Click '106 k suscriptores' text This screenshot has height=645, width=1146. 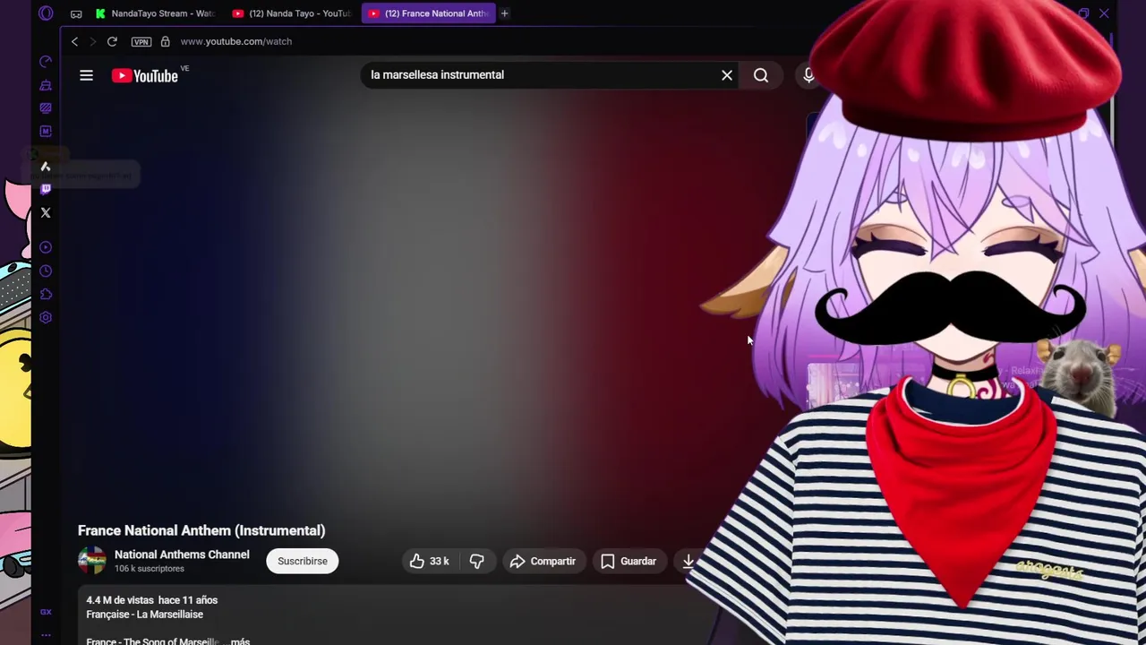click(150, 569)
